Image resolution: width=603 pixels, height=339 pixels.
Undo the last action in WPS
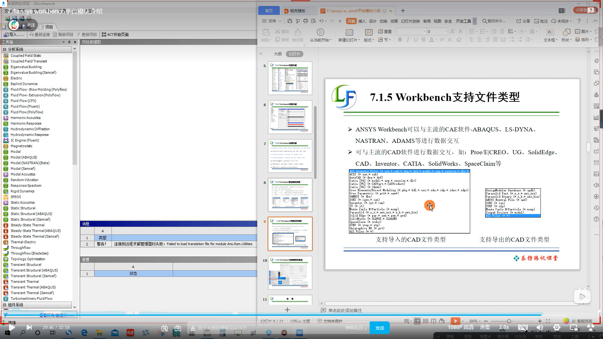click(321, 21)
